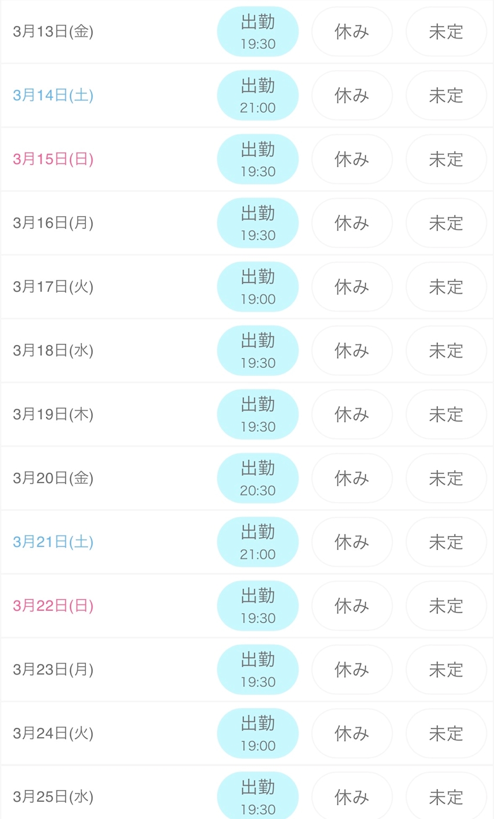
Task: Select 未定 for 3月18日(水)
Action: pos(446,351)
